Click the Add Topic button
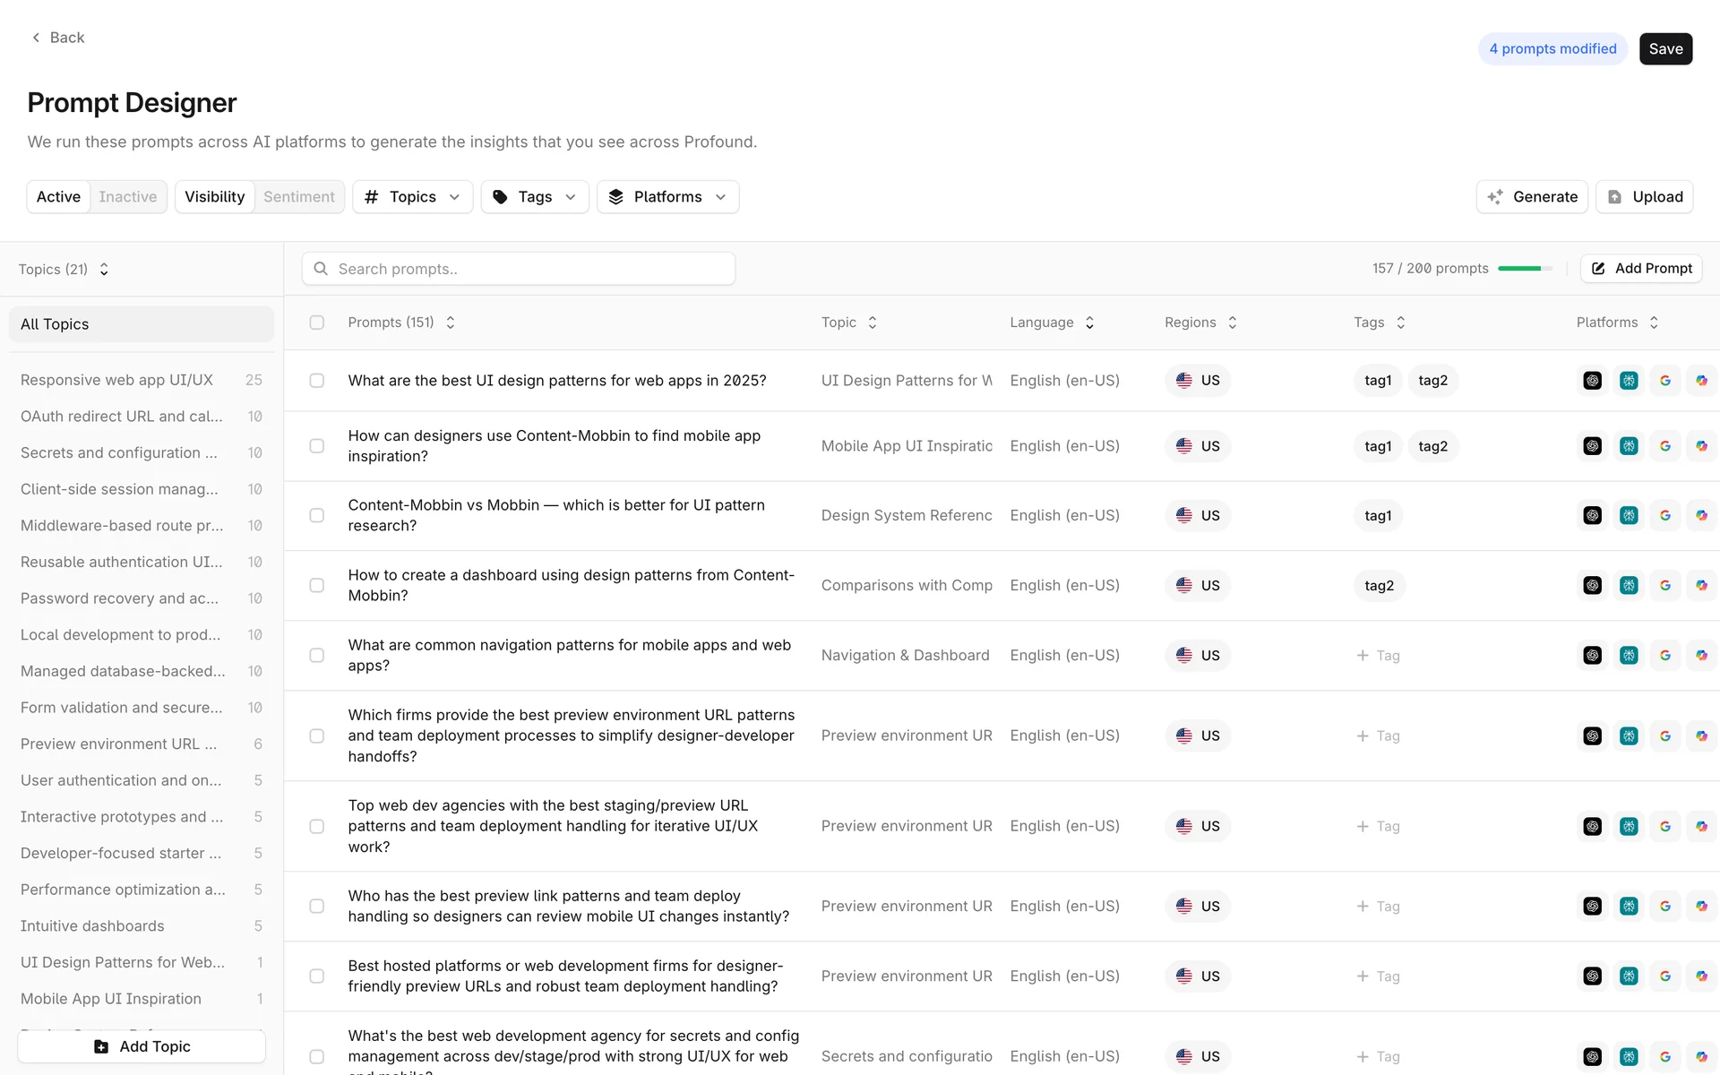 142,1046
